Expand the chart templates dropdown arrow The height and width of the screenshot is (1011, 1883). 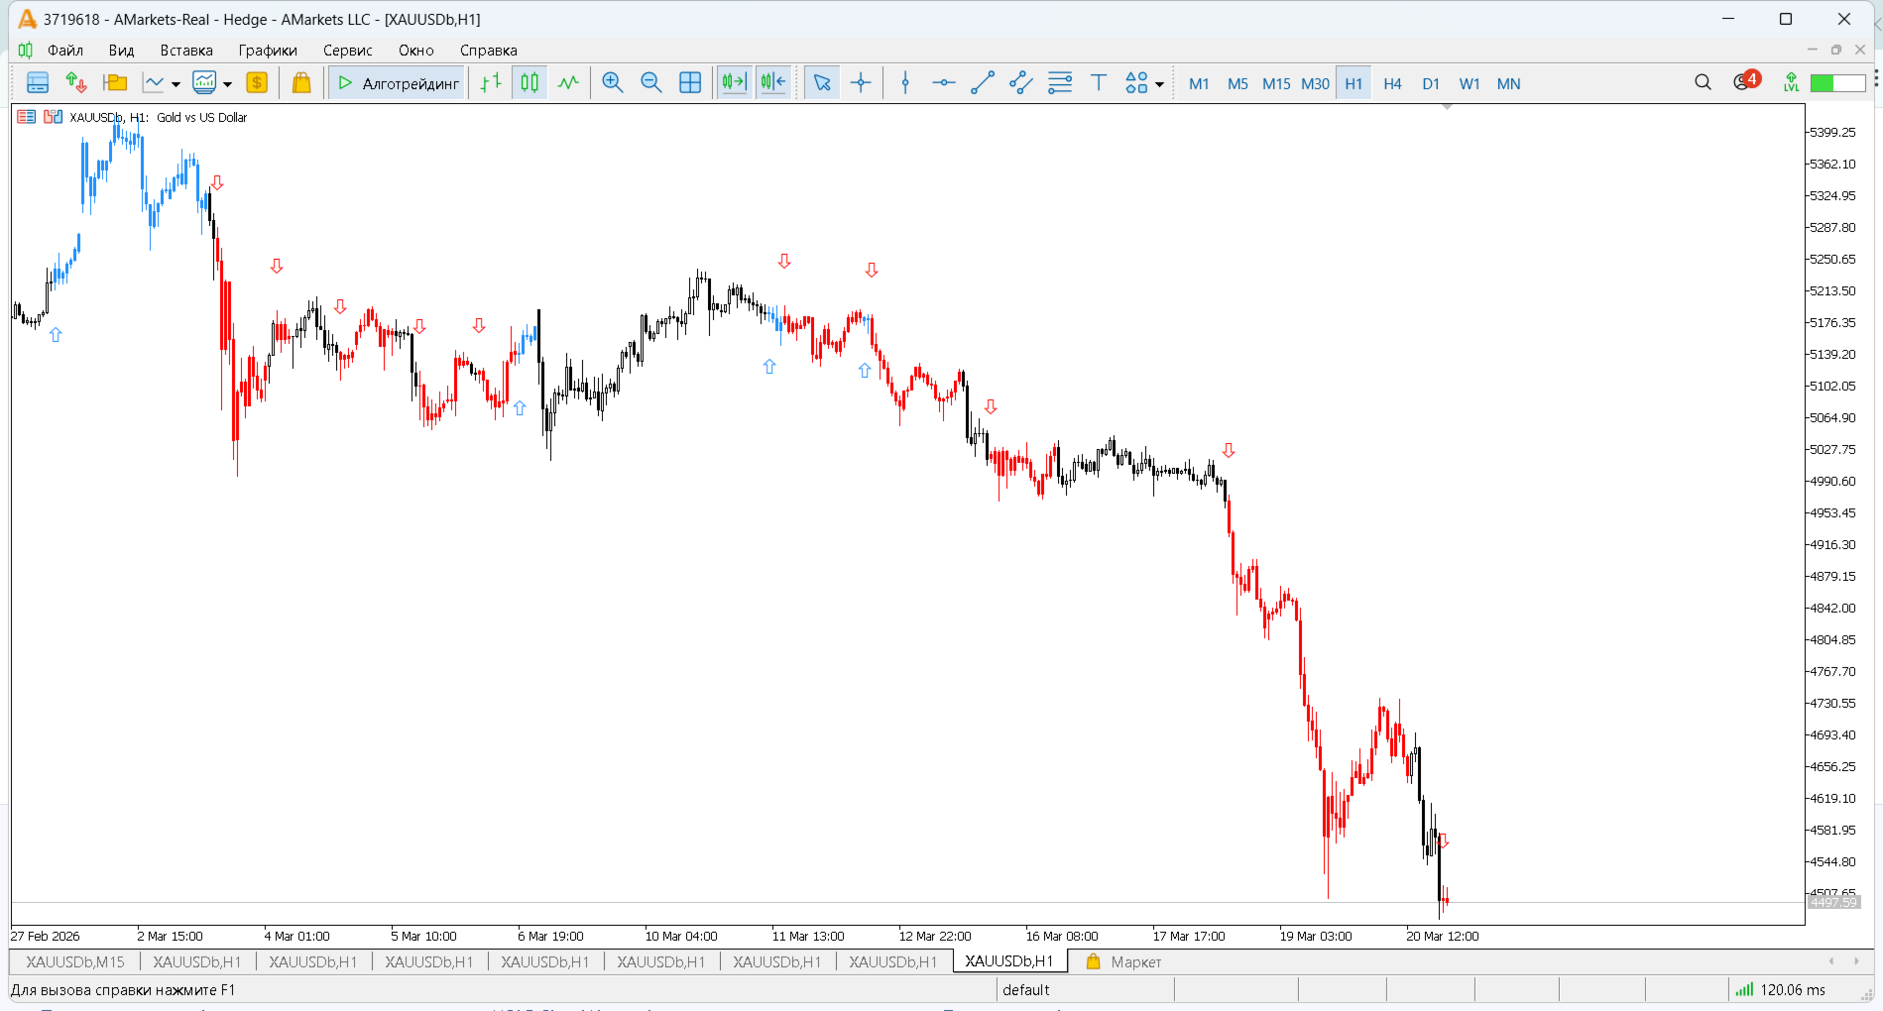pos(176,84)
